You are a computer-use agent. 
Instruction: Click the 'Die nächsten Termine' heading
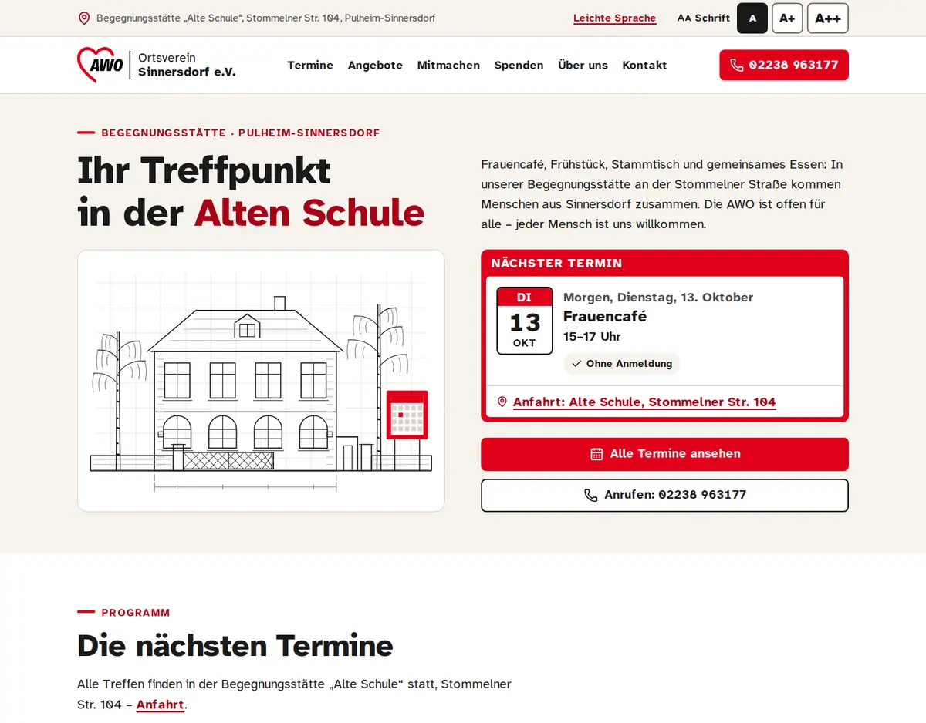[x=235, y=645]
